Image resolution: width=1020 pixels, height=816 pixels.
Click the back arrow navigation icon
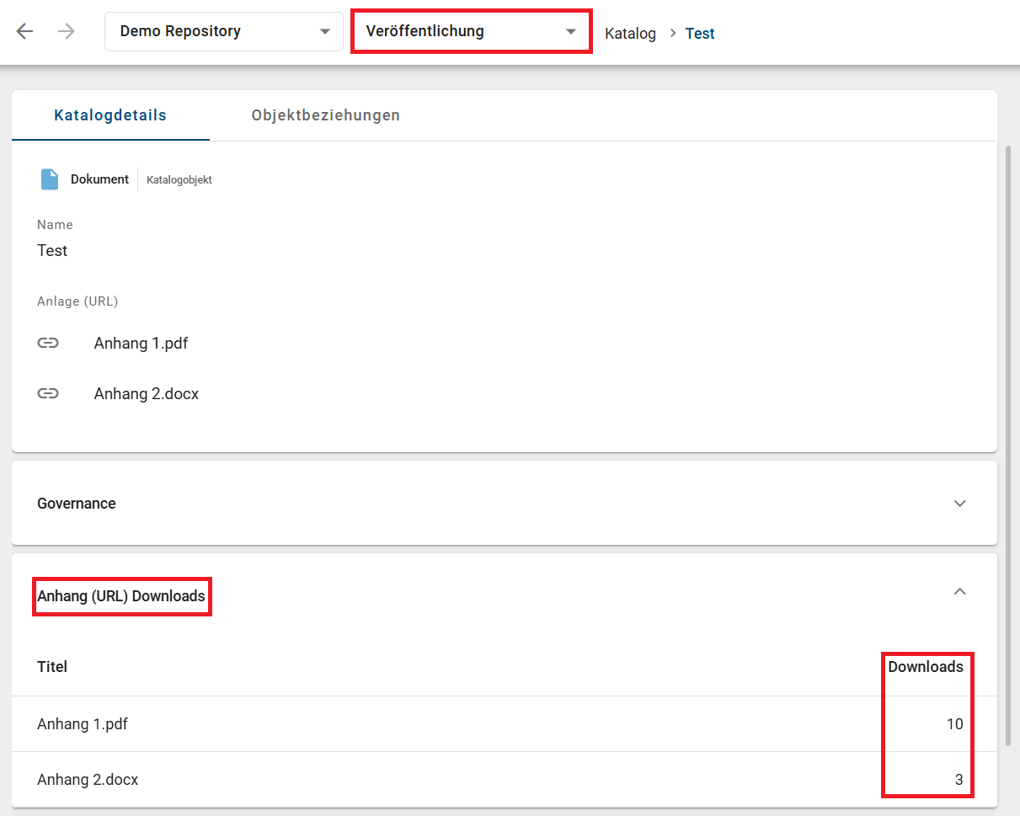pos(24,31)
